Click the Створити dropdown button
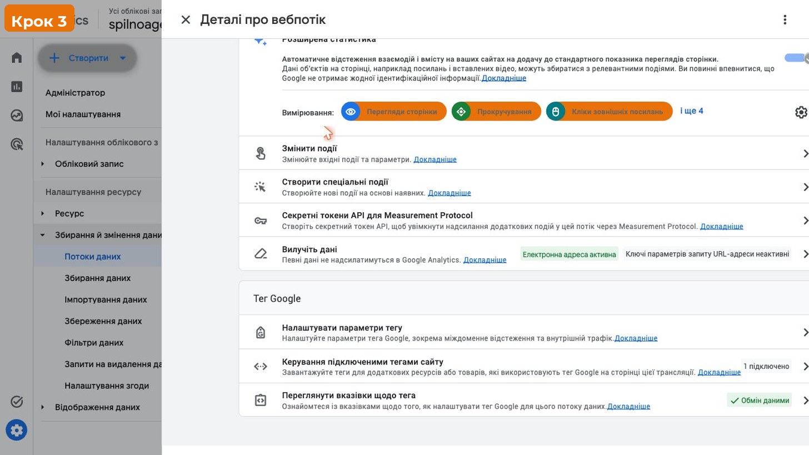The image size is (809, 455). 87,58
